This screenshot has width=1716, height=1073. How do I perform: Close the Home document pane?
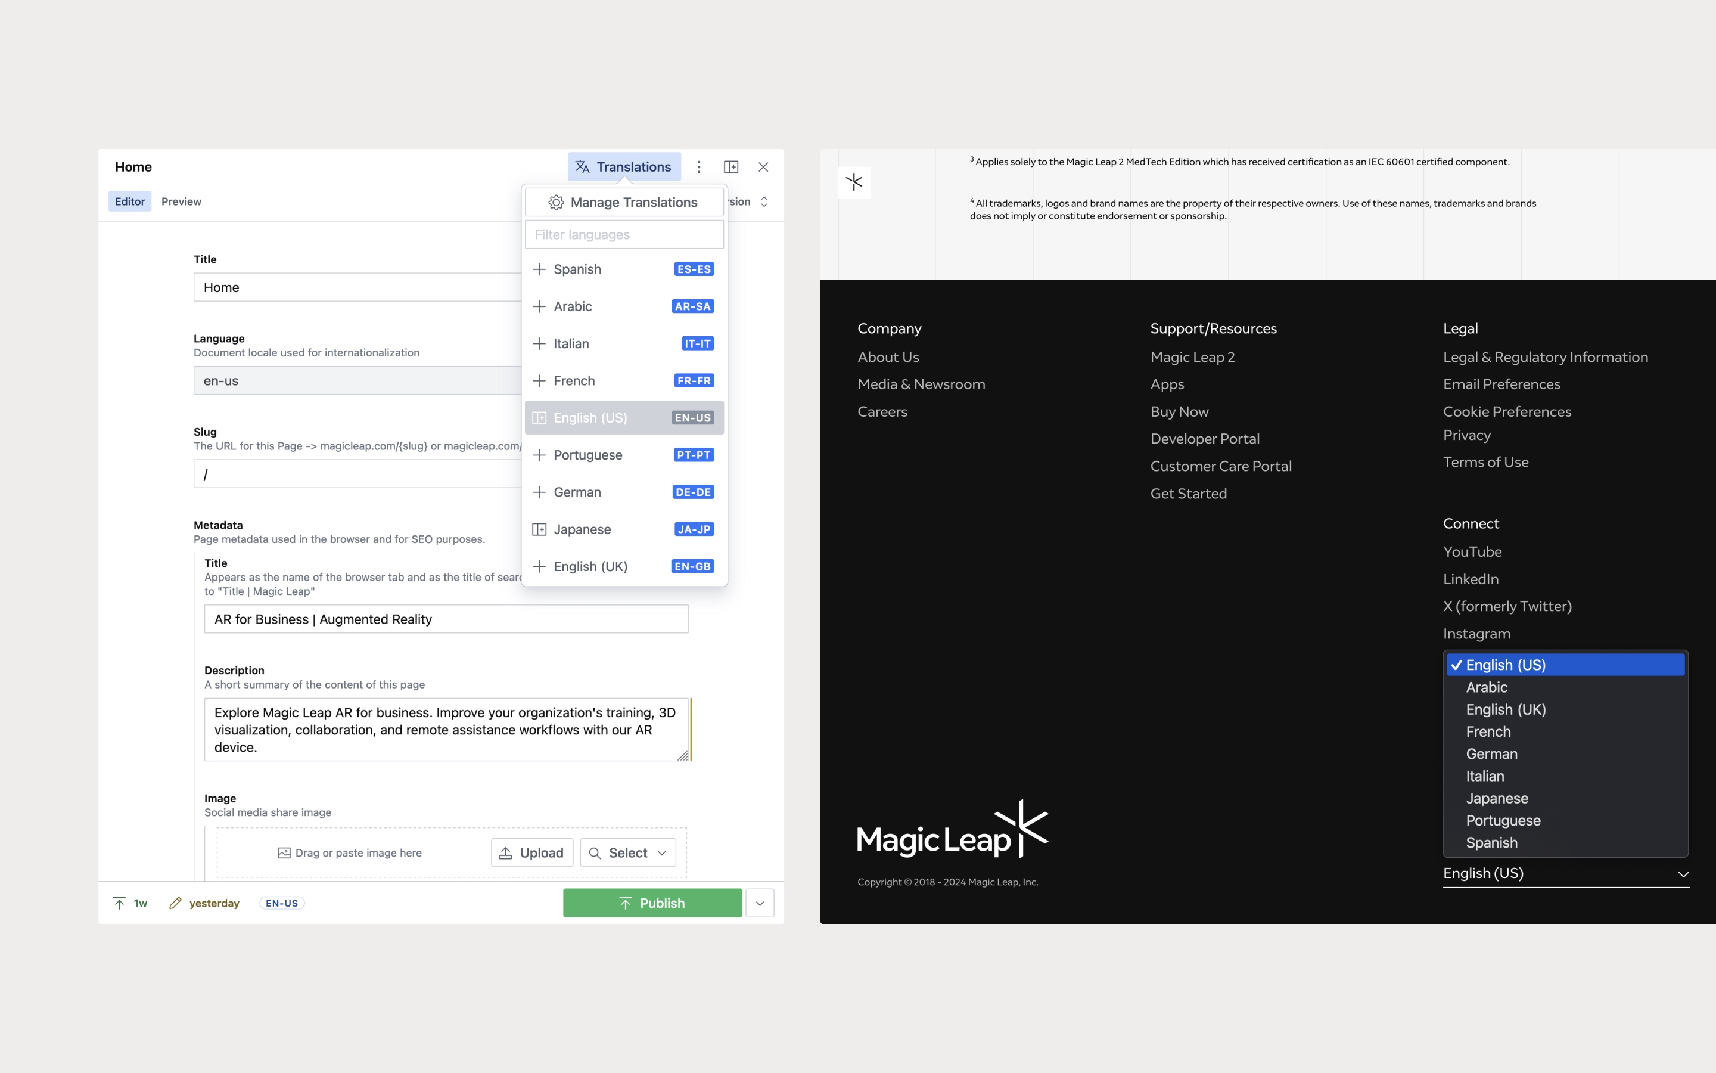point(763,167)
